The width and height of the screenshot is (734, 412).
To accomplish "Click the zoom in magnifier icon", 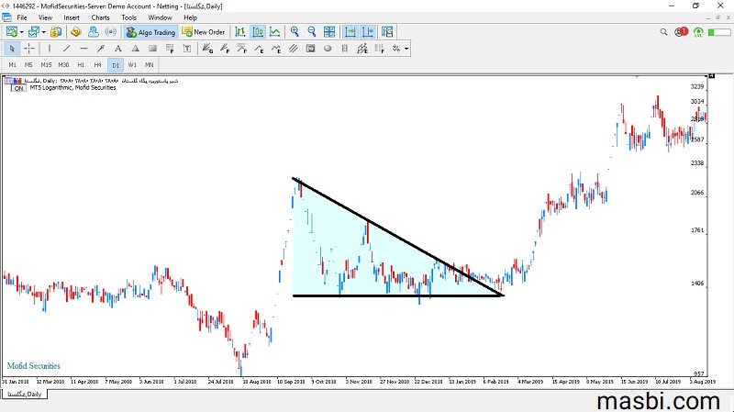I will click(295, 32).
